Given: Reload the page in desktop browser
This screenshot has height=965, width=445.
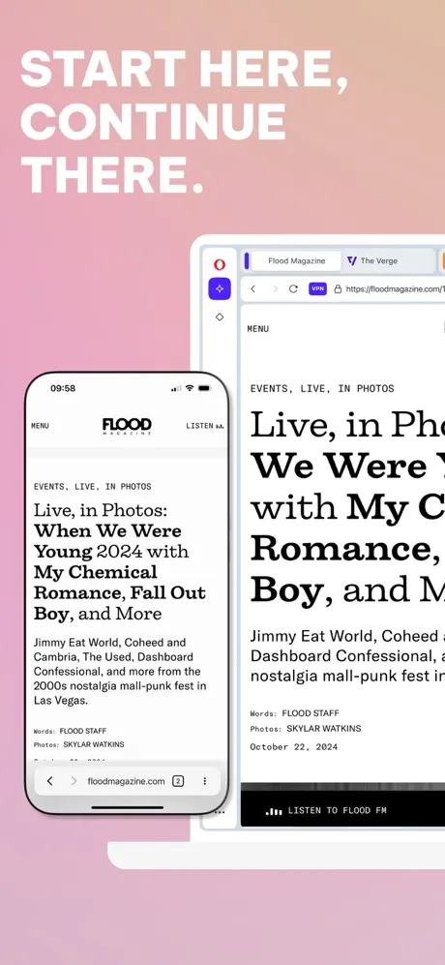Looking at the screenshot, I should pyautogui.click(x=293, y=288).
